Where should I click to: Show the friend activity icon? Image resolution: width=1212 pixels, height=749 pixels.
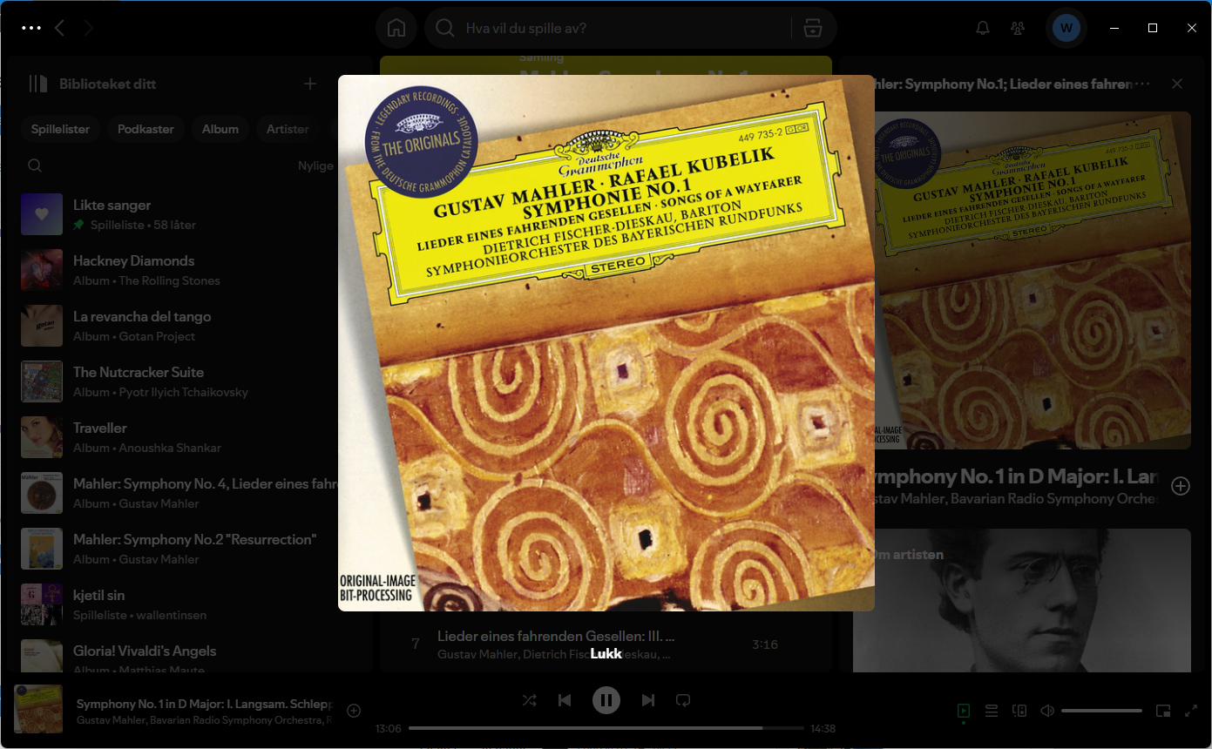[x=1018, y=28]
